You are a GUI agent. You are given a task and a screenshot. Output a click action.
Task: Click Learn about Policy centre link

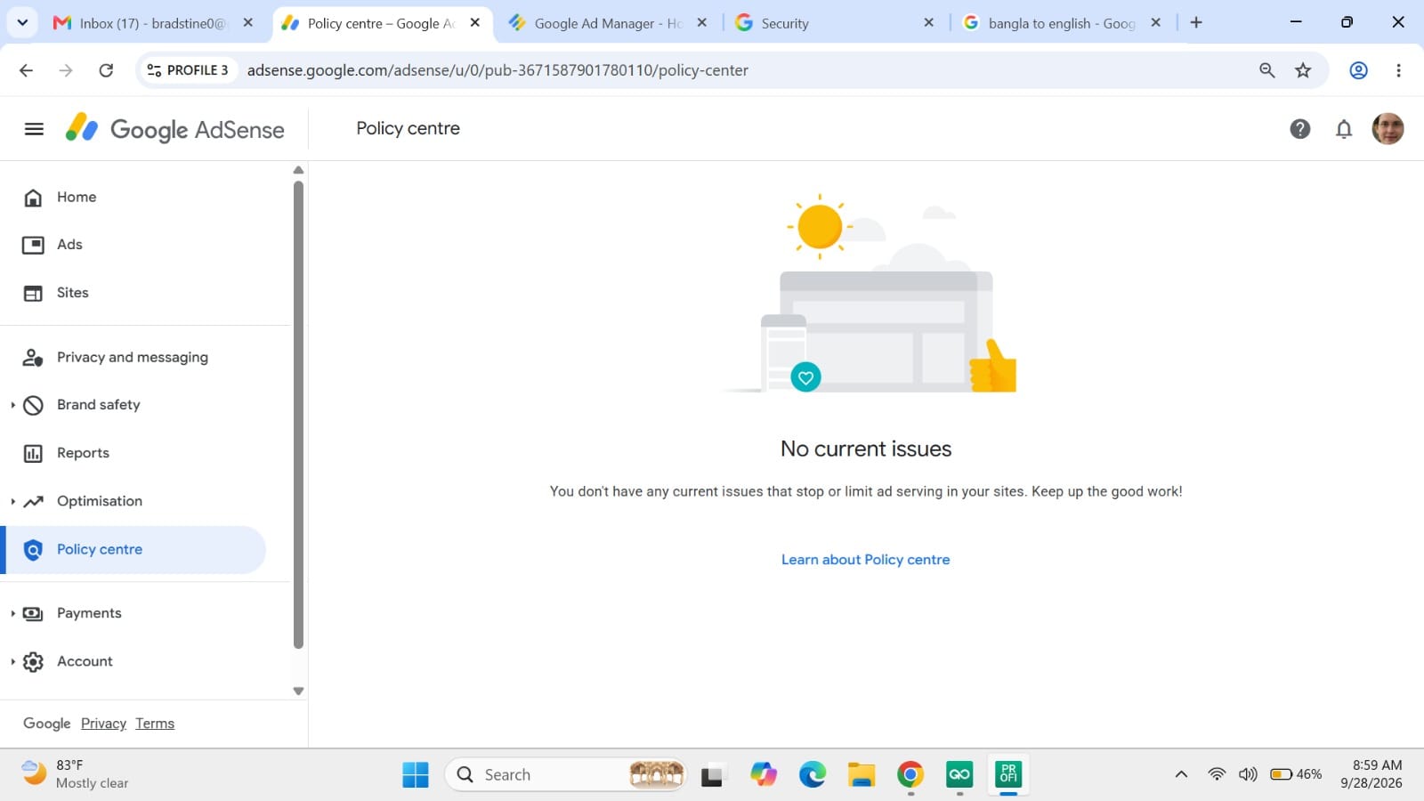click(x=865, y=560)
